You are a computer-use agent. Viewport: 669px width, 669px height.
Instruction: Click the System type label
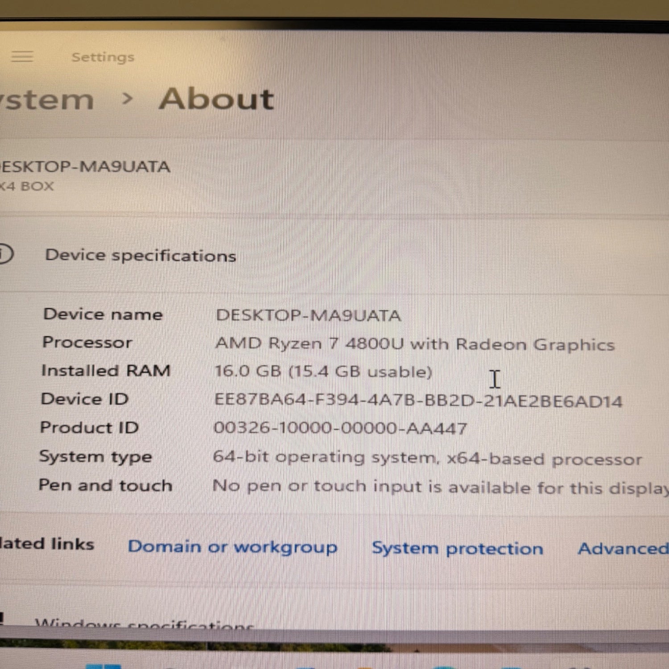95,457
